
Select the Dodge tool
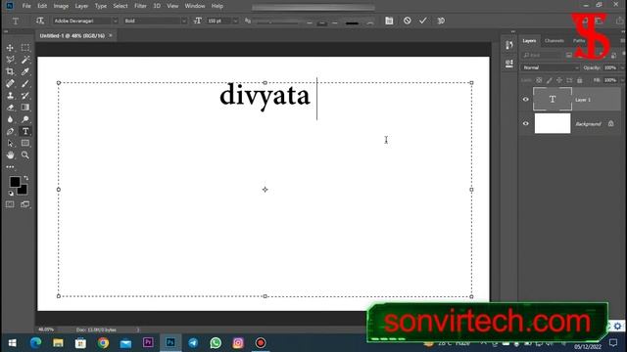[25, 119]
